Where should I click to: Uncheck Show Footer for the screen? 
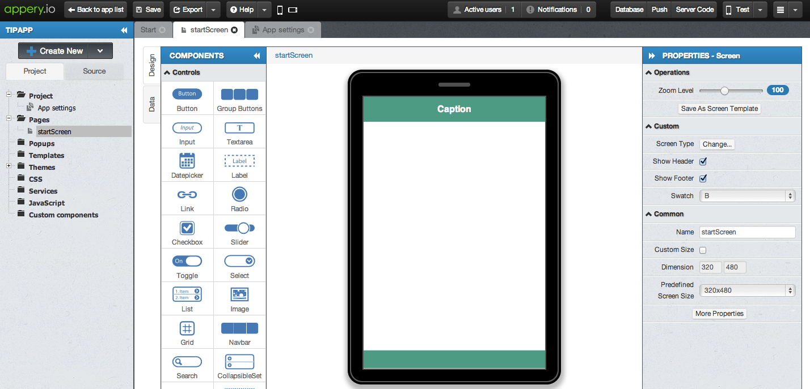(x=703, y=178)
